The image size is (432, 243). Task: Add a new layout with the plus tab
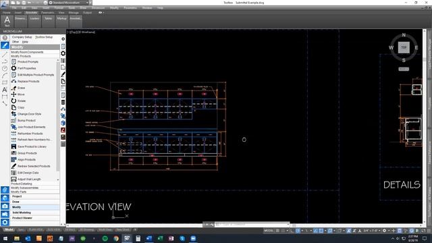(x=135, y=230)
